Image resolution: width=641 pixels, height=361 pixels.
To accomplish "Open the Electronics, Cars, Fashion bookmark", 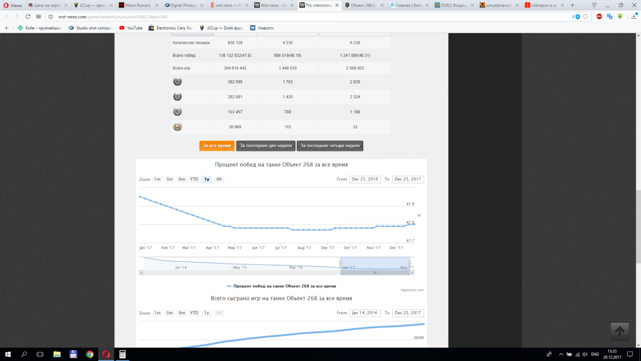I will pos(170,28).
